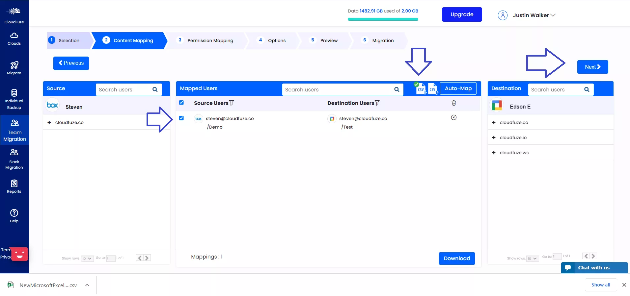The height and width of the screenshot is (296, 630).
Task: Close the downloads bar
Action: point(624,285)
